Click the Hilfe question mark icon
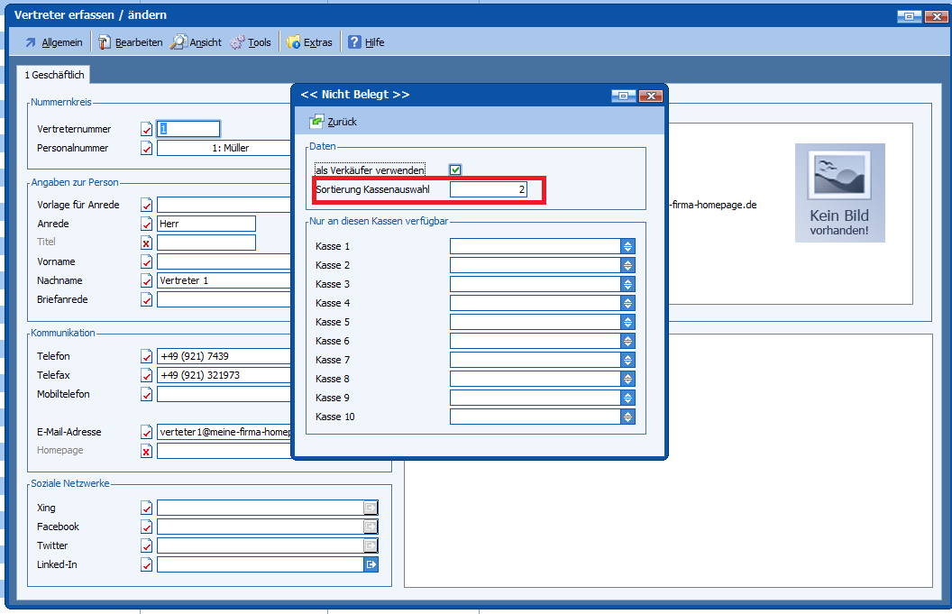 click(355, 42)
